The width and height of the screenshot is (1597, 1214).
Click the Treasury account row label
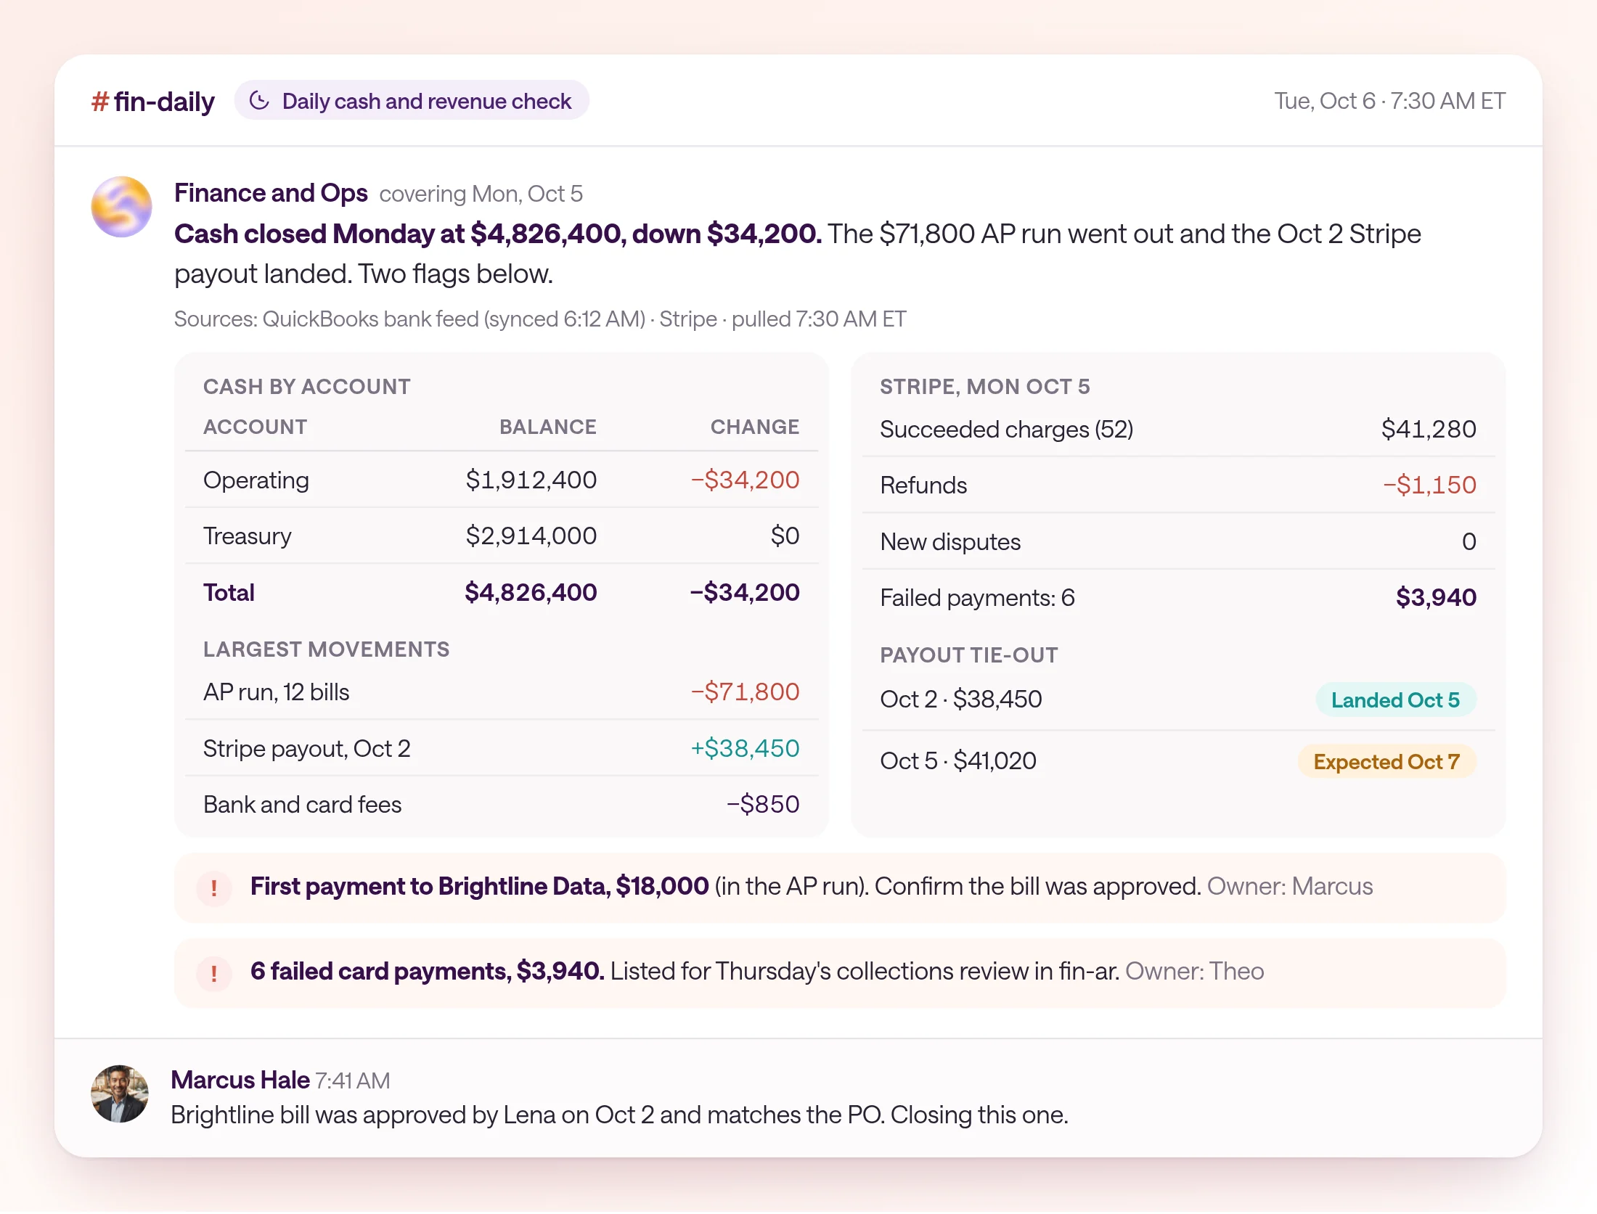(x=248, y=536)
